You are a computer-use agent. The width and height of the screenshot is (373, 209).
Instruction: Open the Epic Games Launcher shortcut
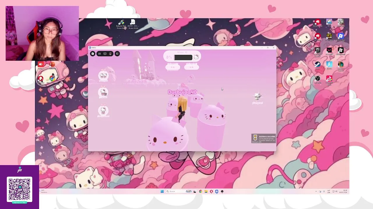coord(317,52)
